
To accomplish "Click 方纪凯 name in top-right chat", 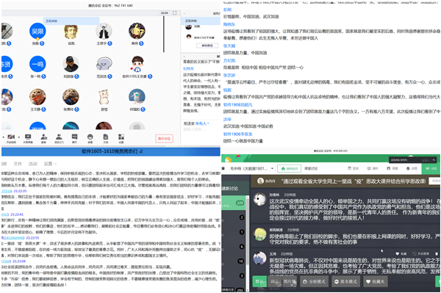I will [x=229, y=61].
